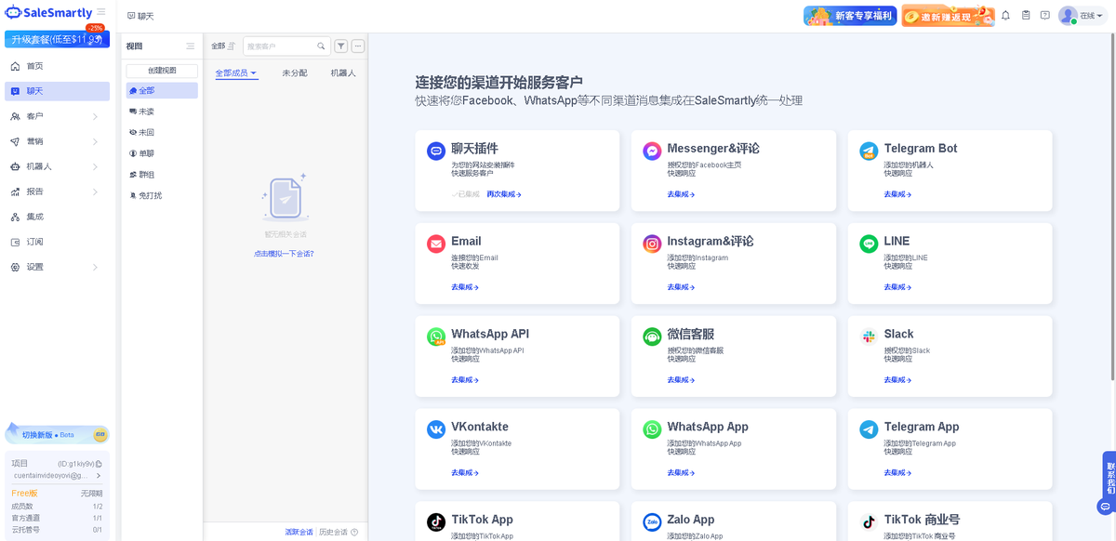This screenshot has width=1116, height=541.
Task: Switch to 活跃会话 active conversations
Action: (299, 533)
